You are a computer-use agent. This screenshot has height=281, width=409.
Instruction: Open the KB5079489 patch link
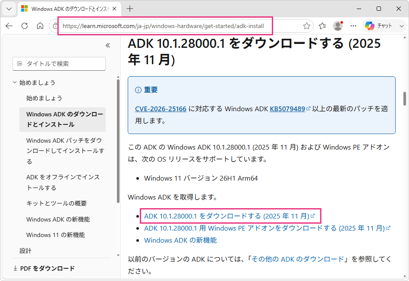(287, 109)
